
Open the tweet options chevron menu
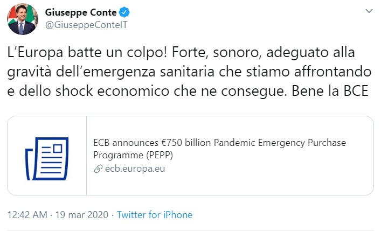click(369, 11)
